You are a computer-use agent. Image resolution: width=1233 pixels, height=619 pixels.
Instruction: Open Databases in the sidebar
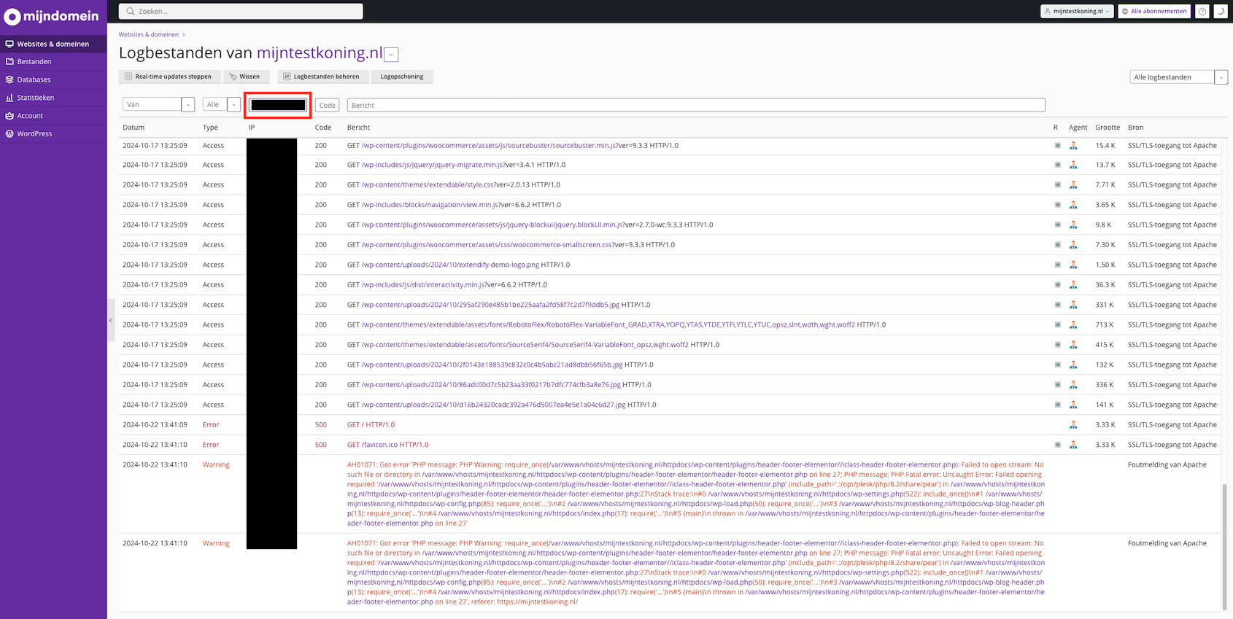click(34, 79)
